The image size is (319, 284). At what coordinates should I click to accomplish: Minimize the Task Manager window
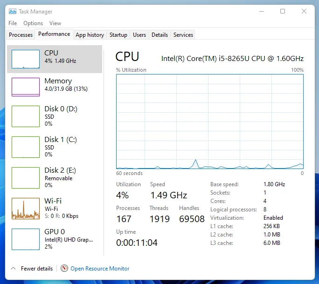tap(262, 11)
